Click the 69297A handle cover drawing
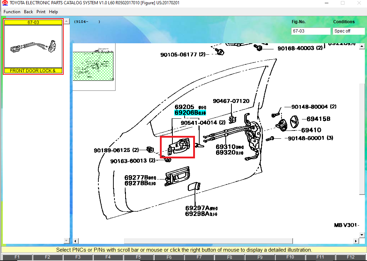 pyautogui.click(x=194, y=186)
